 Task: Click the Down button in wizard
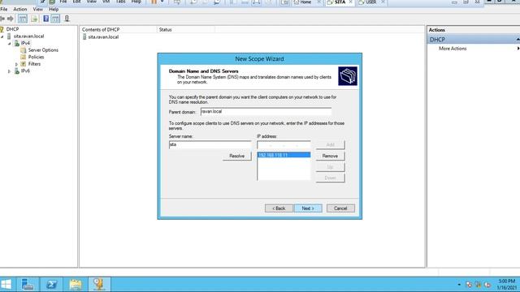(x=330, y=178)
